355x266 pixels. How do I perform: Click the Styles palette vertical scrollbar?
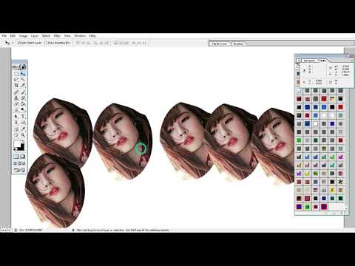[347, 150]
